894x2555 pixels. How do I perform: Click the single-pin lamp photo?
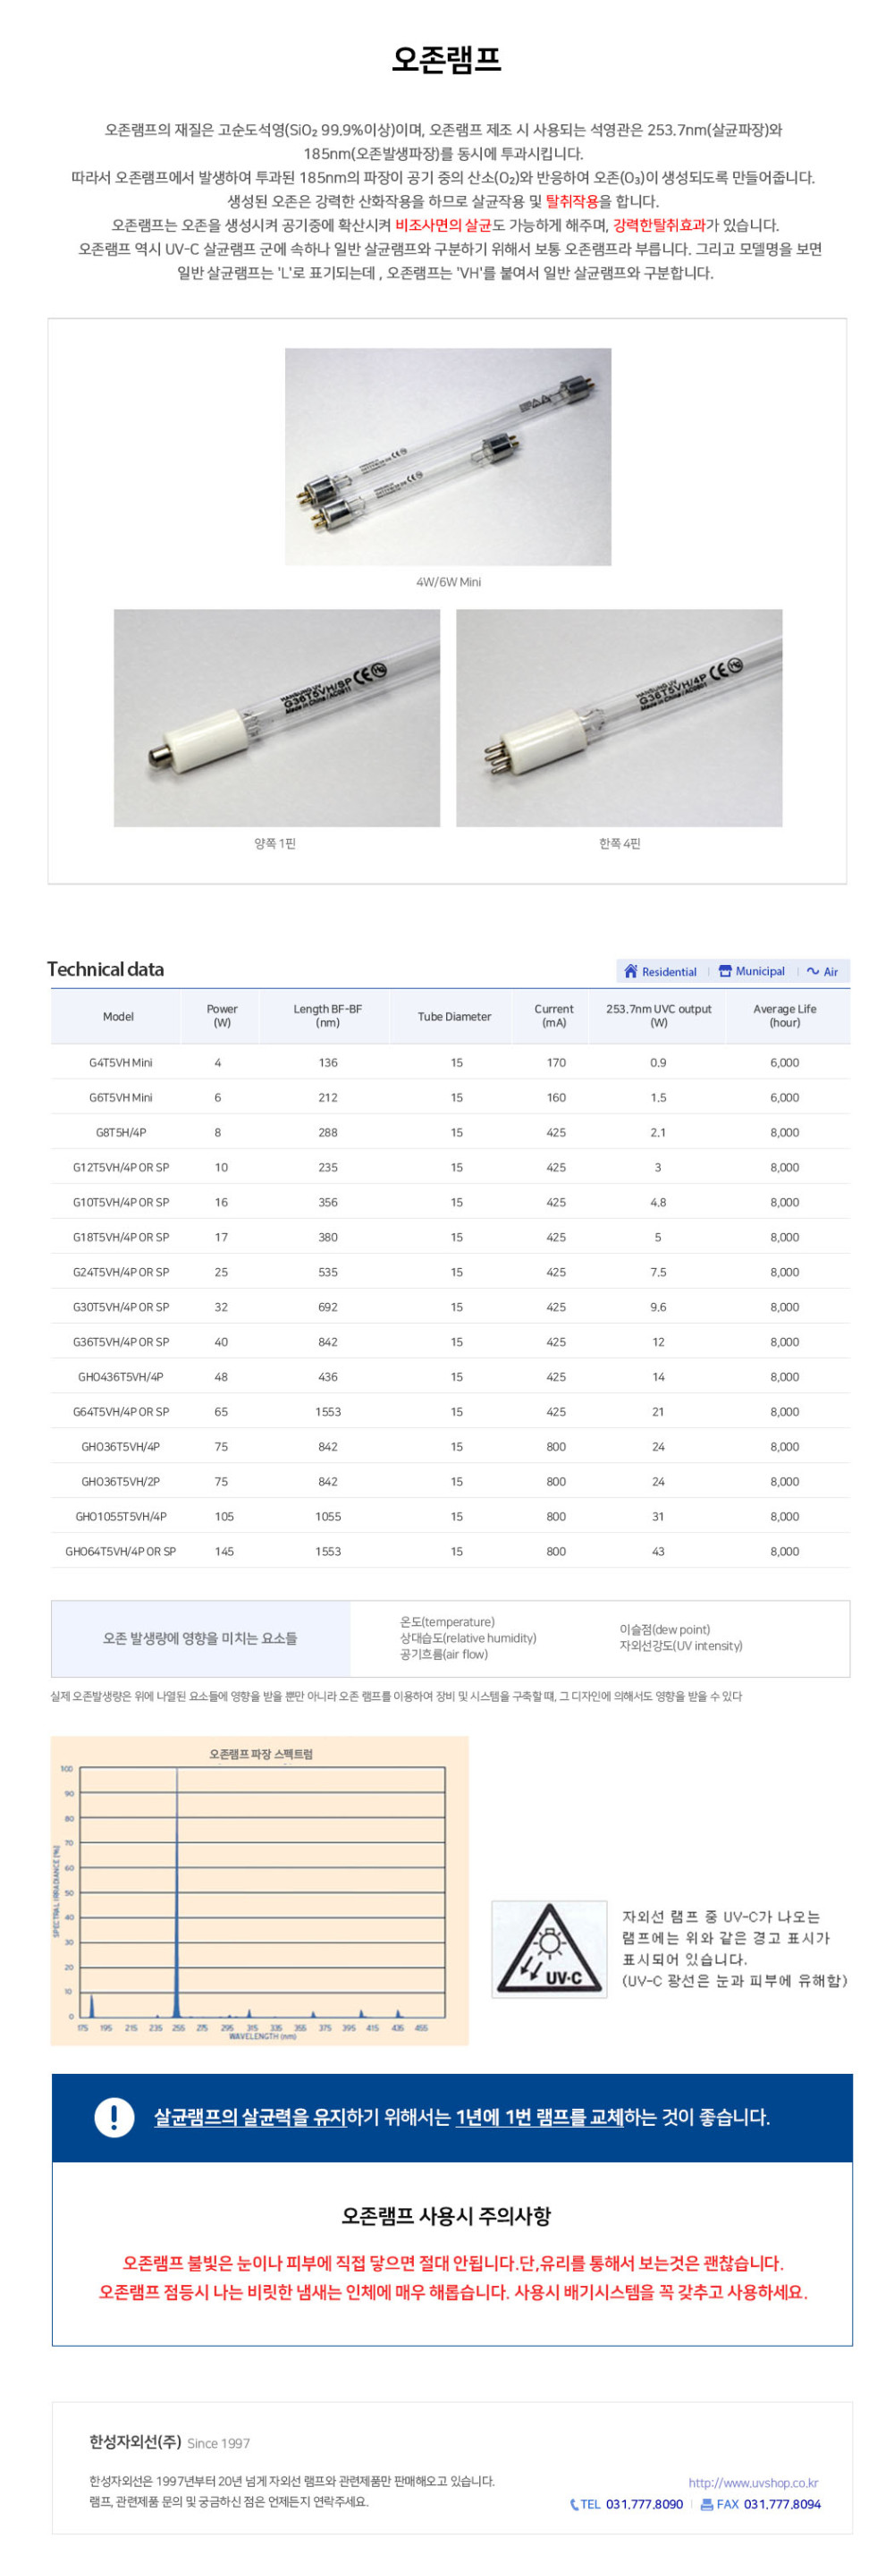point(276,717)
